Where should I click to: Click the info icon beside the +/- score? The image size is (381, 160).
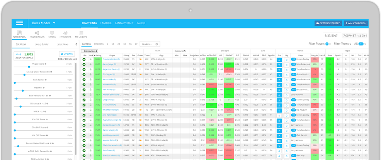tap(20, 54)
